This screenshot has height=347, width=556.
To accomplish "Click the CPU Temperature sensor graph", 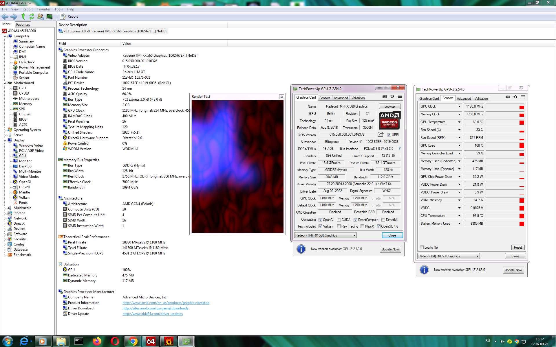I will click(x=505, y=216).
